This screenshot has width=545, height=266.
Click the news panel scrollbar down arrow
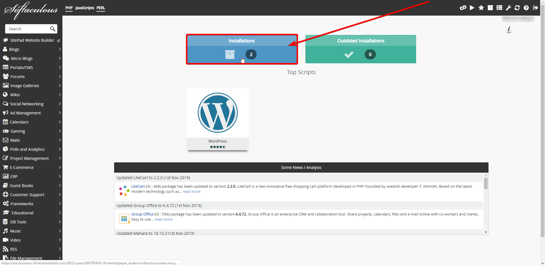(486, 232)
